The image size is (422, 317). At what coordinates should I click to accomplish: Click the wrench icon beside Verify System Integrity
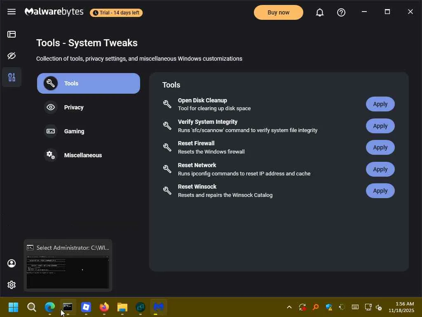coord(167,125)
